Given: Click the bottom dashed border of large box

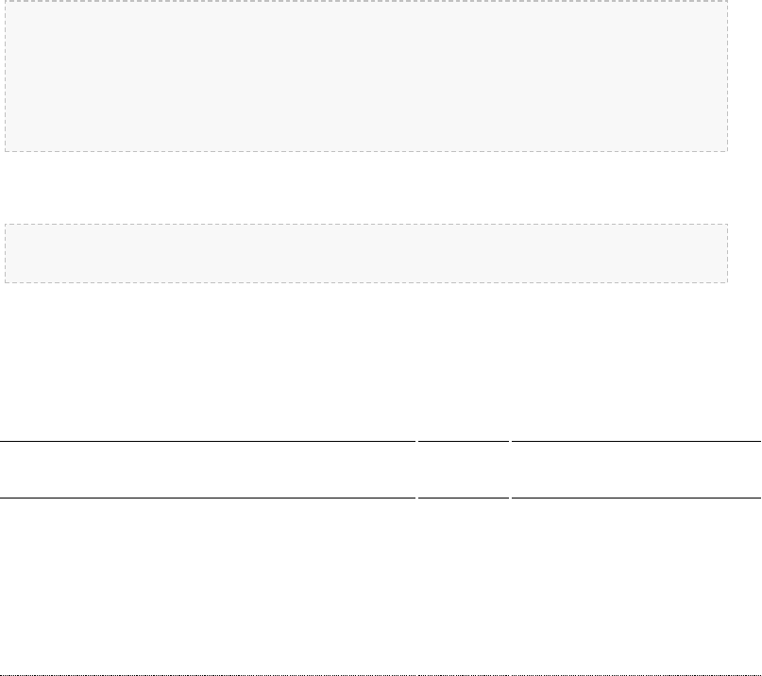Looking at the screenshot, I should (366, 151).
